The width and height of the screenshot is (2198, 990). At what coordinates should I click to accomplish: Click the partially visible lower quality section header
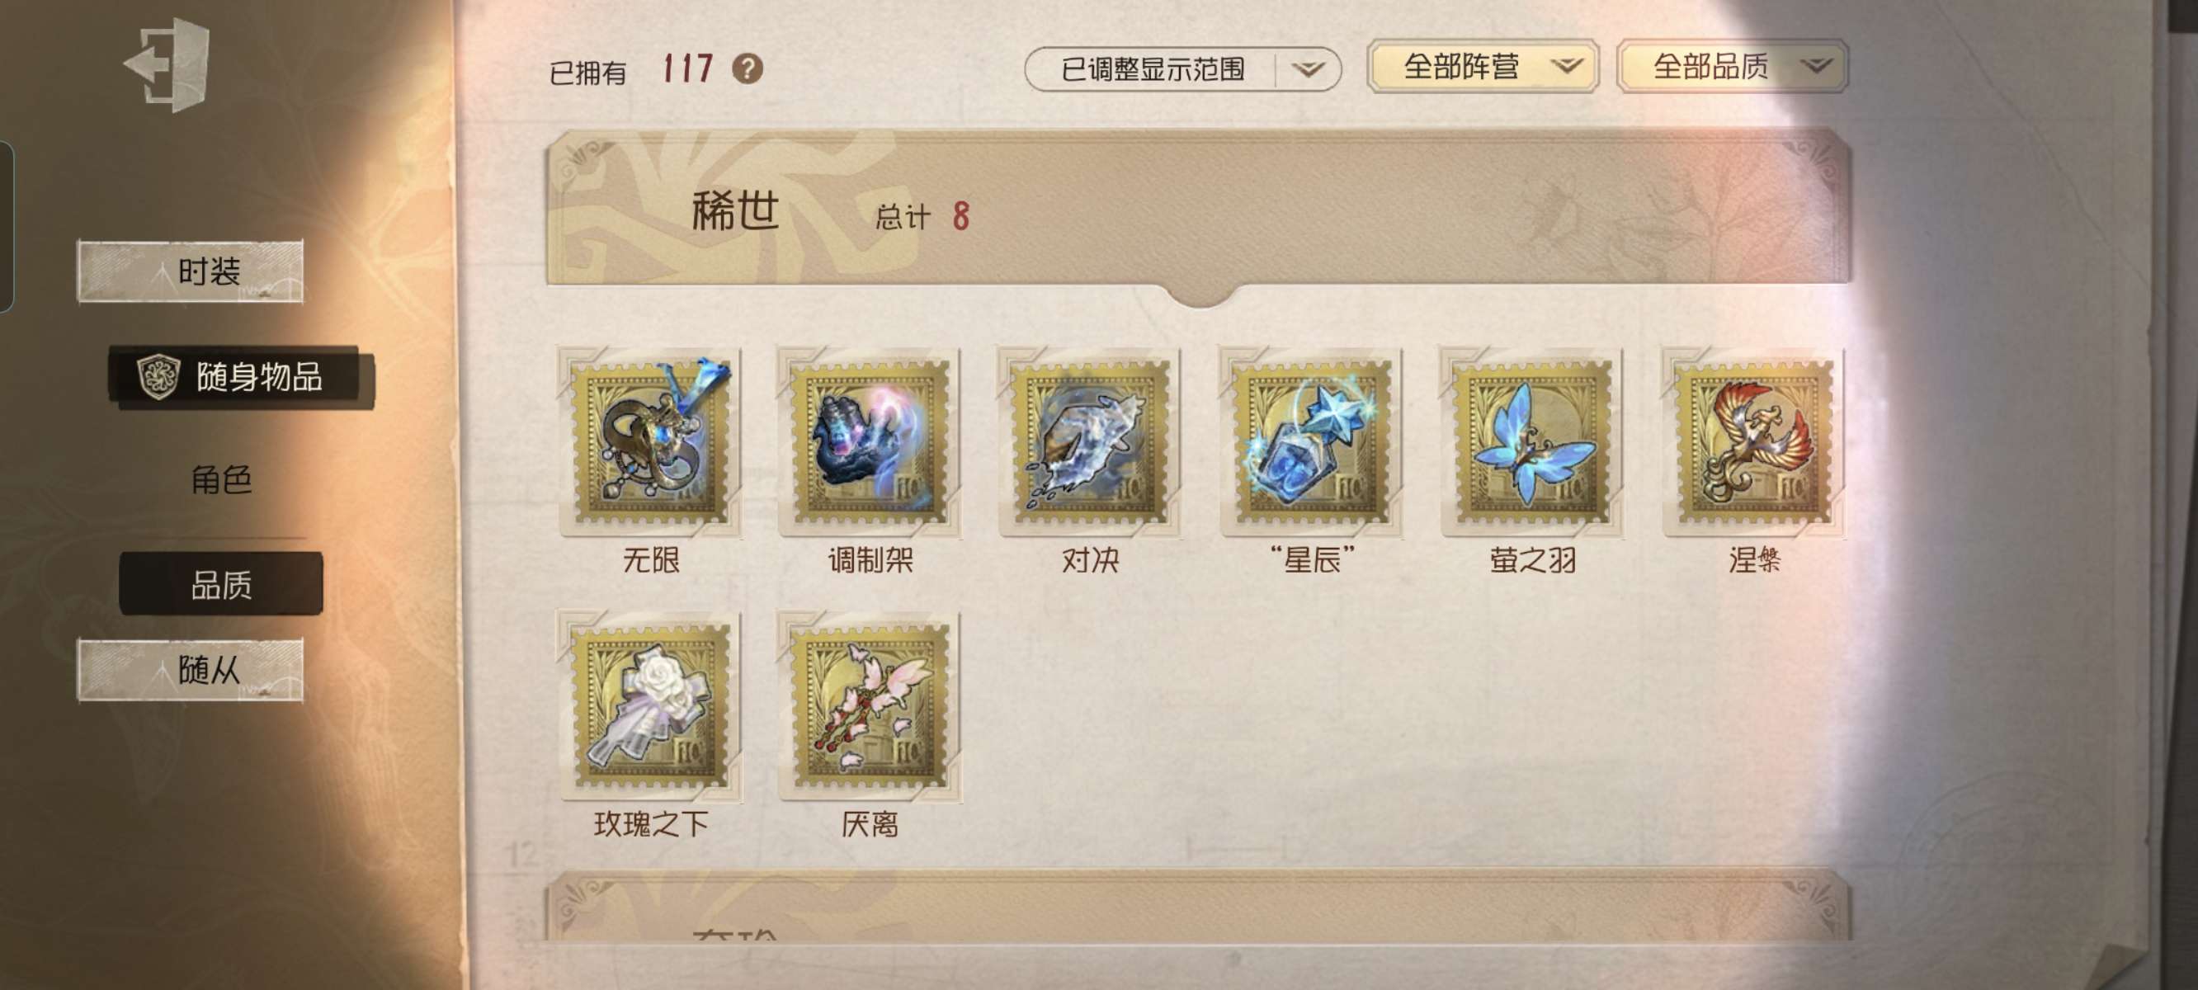1199,907
